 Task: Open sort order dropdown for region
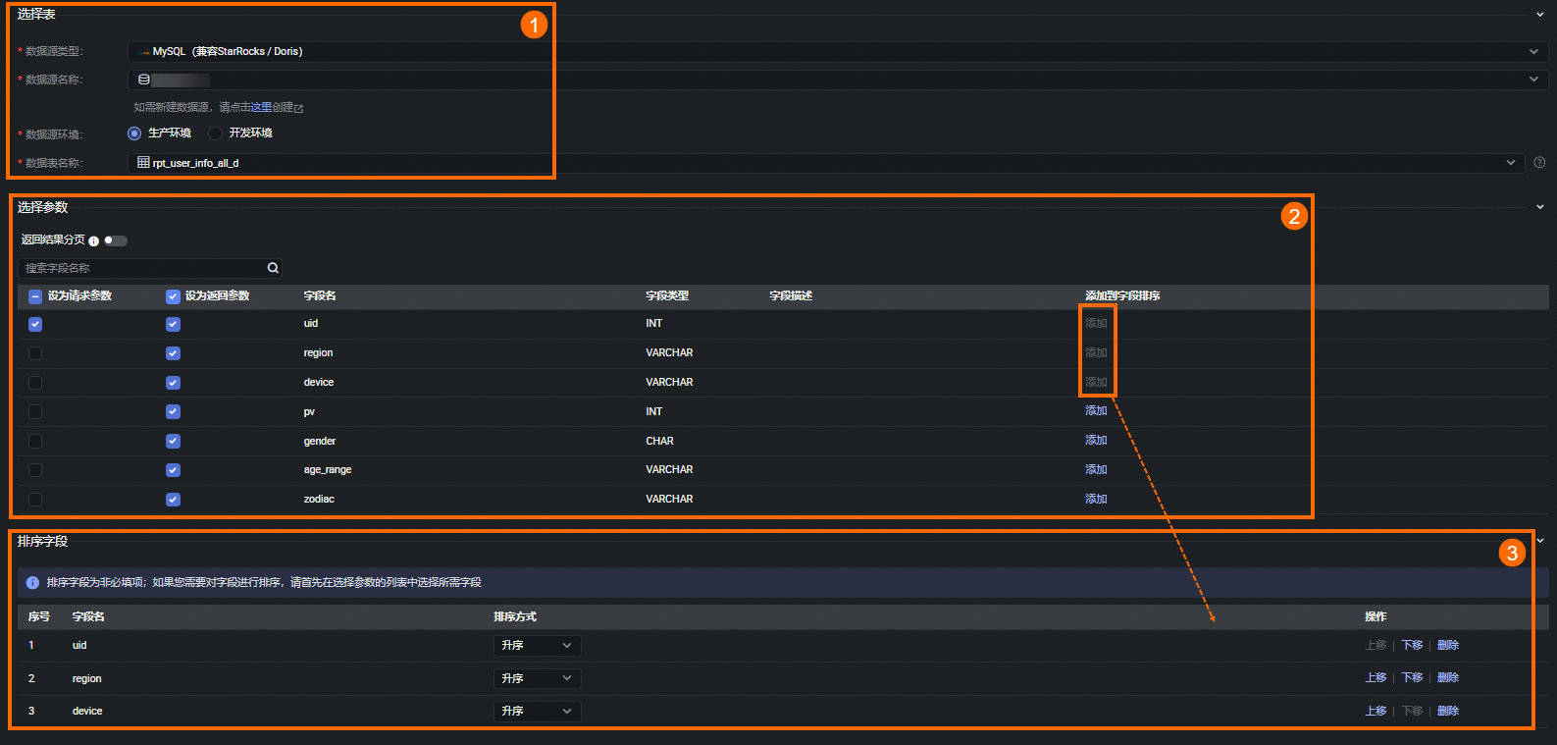(x=538, y=678)
